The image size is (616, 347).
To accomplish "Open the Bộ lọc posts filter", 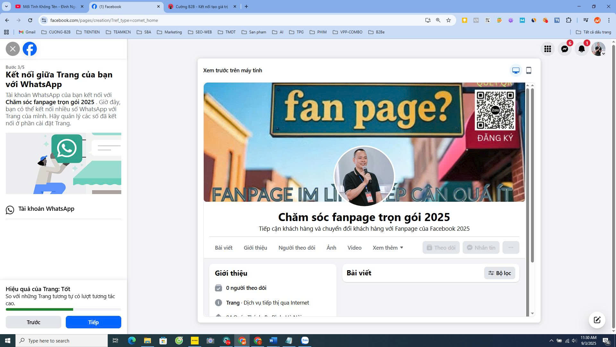I will point(500,273).
